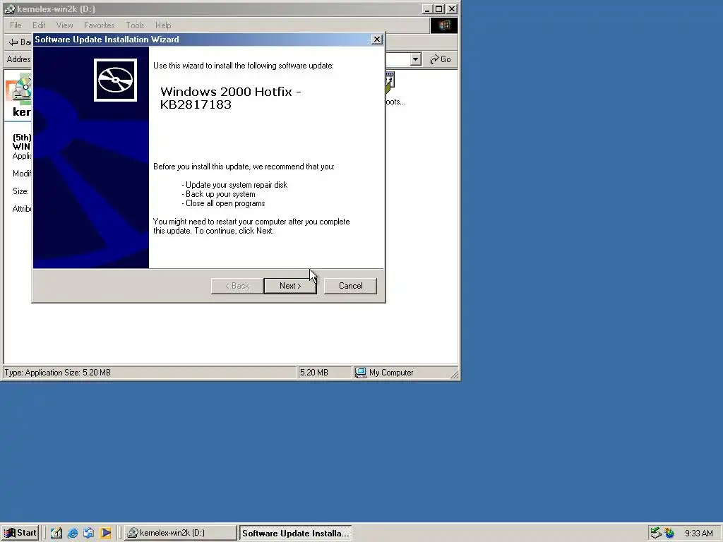
Task: Switch to kernelex-win2k (D:) taskbar button
Action: click(x=180, y=534)
